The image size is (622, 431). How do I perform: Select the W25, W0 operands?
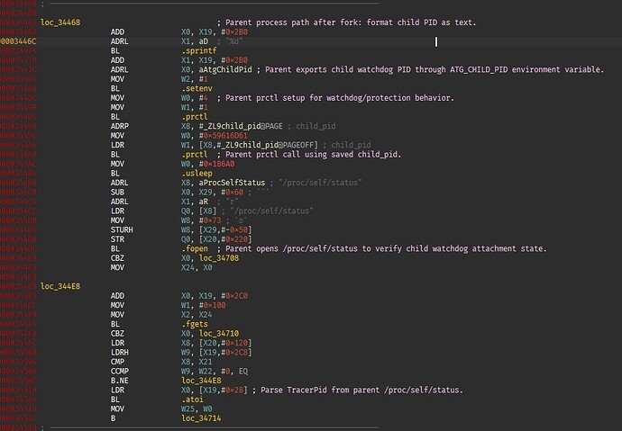[x=197, y=409]
